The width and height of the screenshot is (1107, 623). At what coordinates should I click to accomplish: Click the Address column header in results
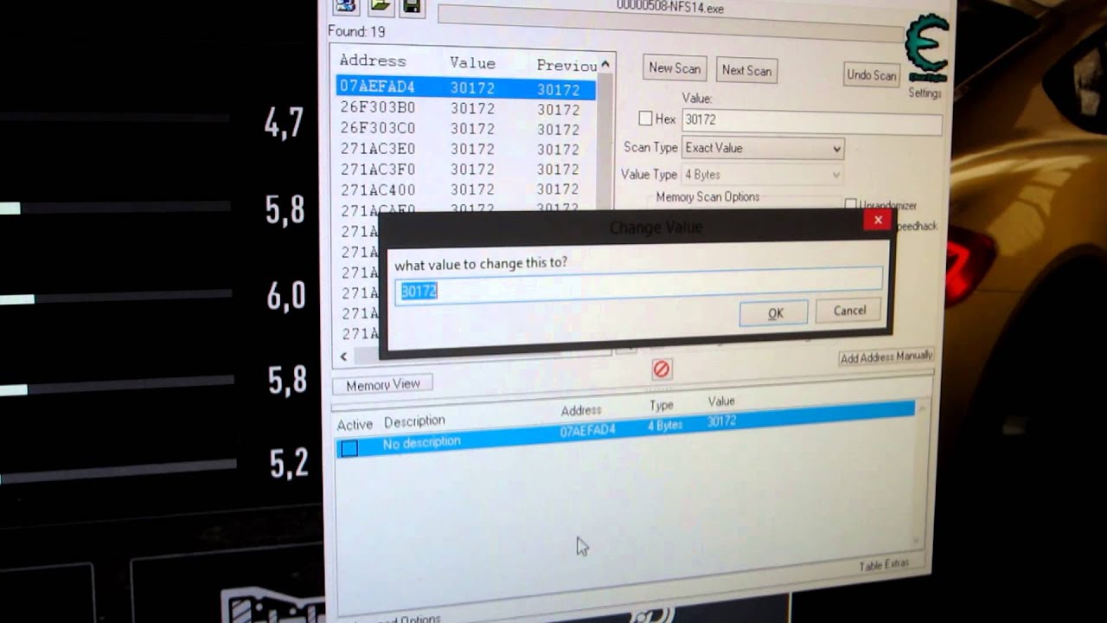[x=373, y=61]
